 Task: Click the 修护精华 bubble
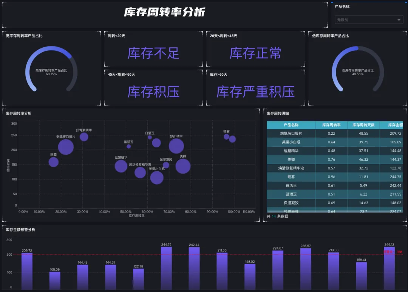click(176, 146)
